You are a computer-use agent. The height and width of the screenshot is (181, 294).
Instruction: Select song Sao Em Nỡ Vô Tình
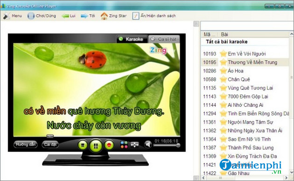(x=245, y=139)
